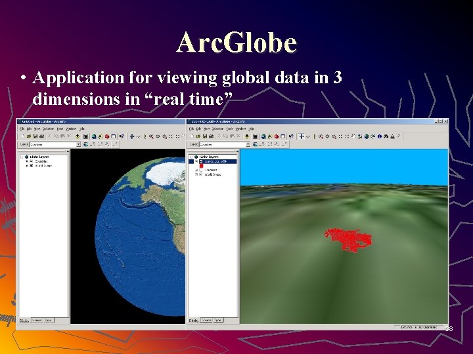Click the New document icon in right ArcGlobe window
The width and height of the screenshot is (473, 354).
192,136
